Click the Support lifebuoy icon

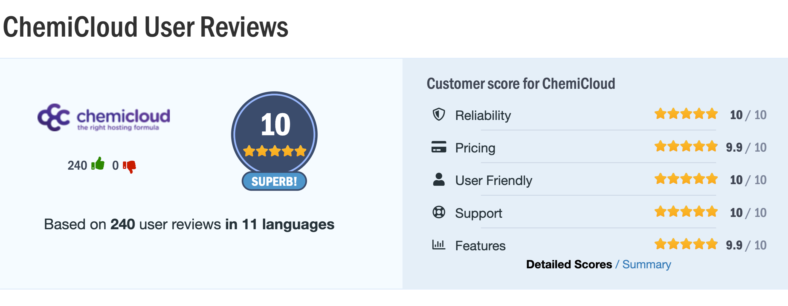(439, 212)
